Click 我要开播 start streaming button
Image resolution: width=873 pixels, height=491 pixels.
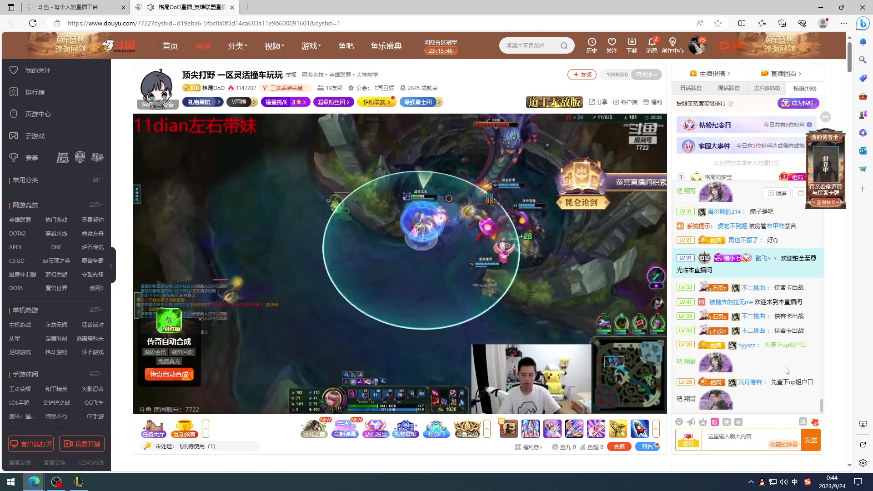click(x=82, y=444)
